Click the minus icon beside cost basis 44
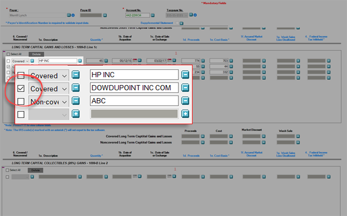Screen dimensions: 347x216 [231, 66]
